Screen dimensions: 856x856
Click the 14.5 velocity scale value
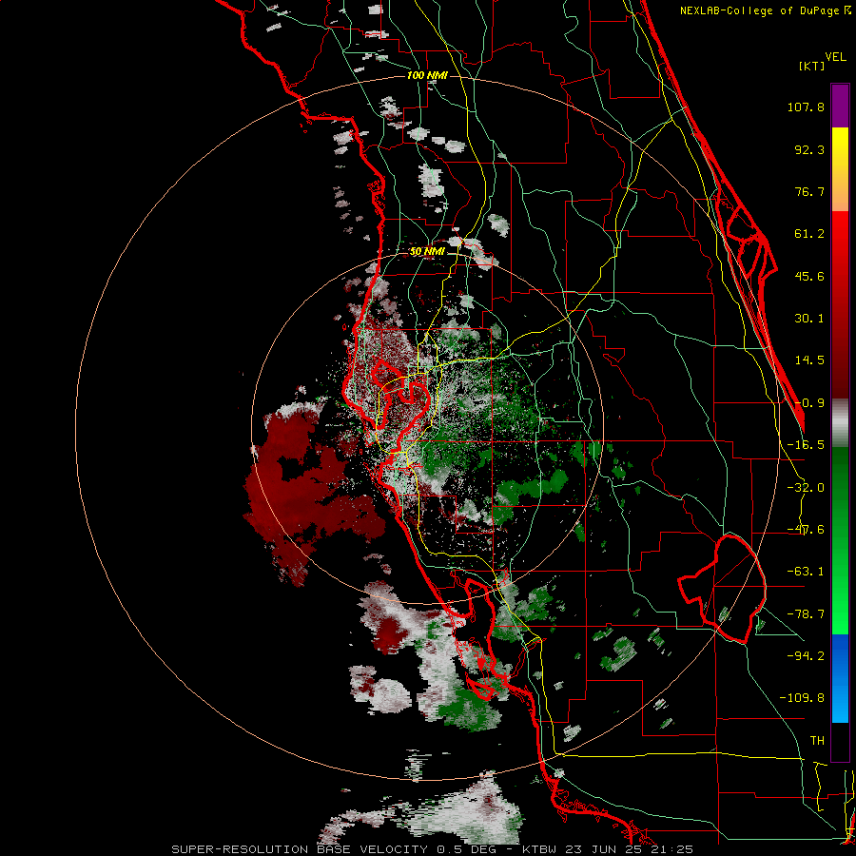point(809,360)
